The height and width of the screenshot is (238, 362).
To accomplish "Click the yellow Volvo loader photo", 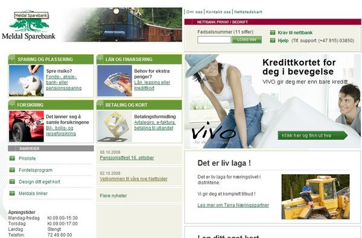I will pyautogui.click(x=316, y=196).
